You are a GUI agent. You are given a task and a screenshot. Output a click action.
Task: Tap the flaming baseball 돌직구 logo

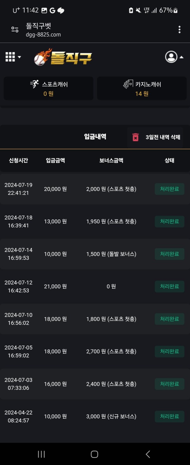[x=63, y=57]
